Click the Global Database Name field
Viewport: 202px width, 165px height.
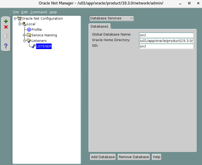(166, 35)
